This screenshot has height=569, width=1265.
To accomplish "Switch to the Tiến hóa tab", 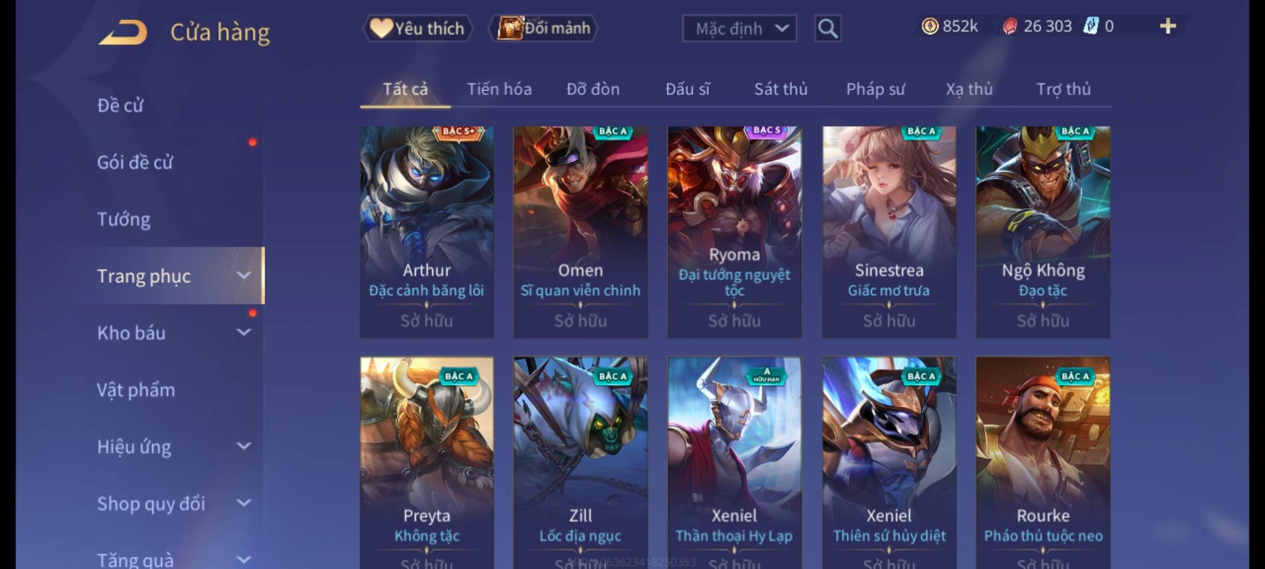I will tap(499, 89).
